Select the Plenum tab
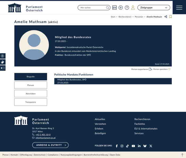 tap(31, 85)
